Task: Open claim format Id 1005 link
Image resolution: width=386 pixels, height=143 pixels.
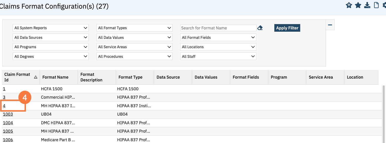Action: (8, 131)
